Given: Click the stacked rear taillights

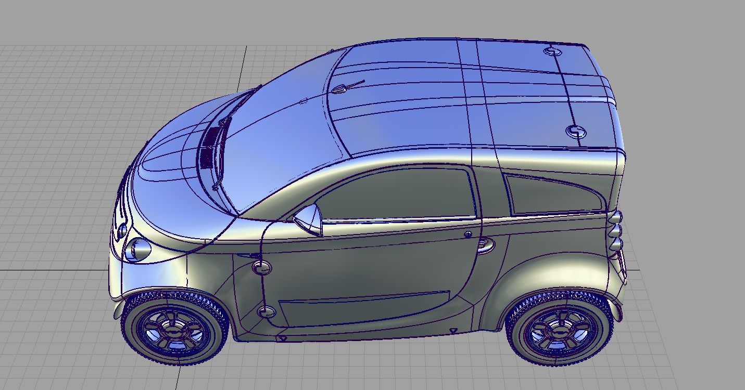Looking at the screenshot, I should 616,231.
